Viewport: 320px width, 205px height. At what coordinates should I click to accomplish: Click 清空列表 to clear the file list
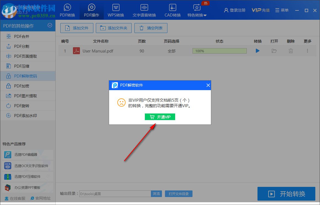[x=151, y=28]
